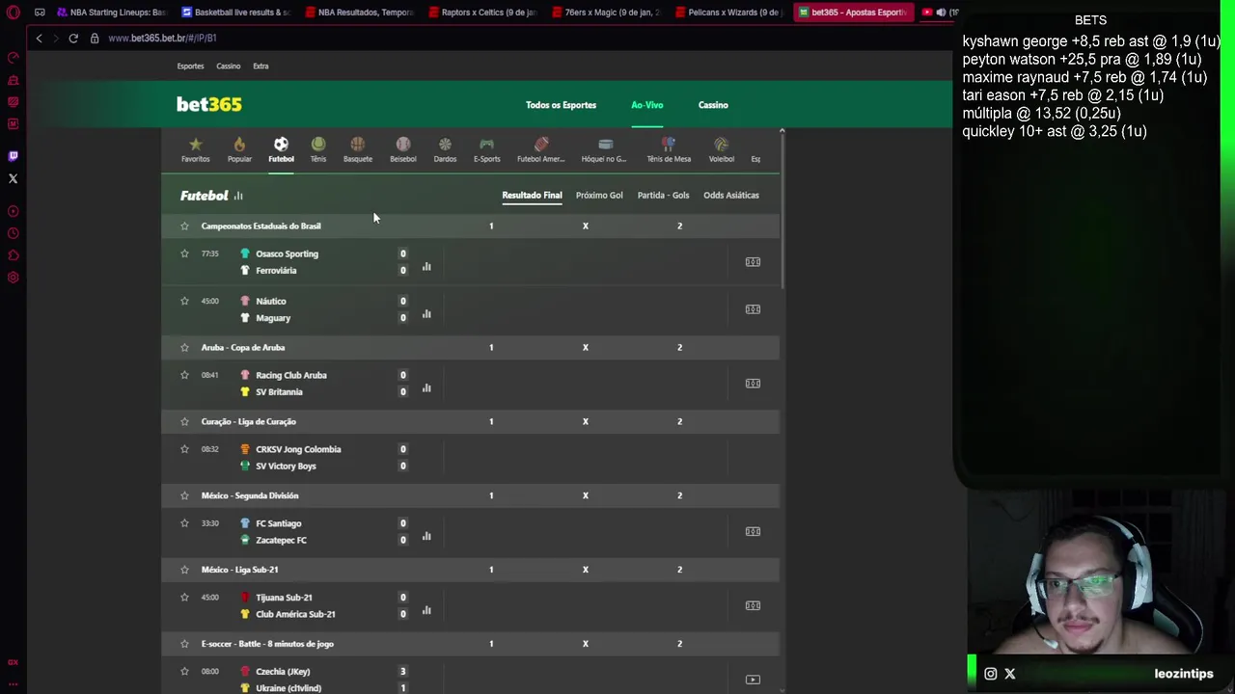This screenshot has height=694, width=1235.
Task: Open statistics icon for Osasco Sporting match
Action: coord(426,266)
